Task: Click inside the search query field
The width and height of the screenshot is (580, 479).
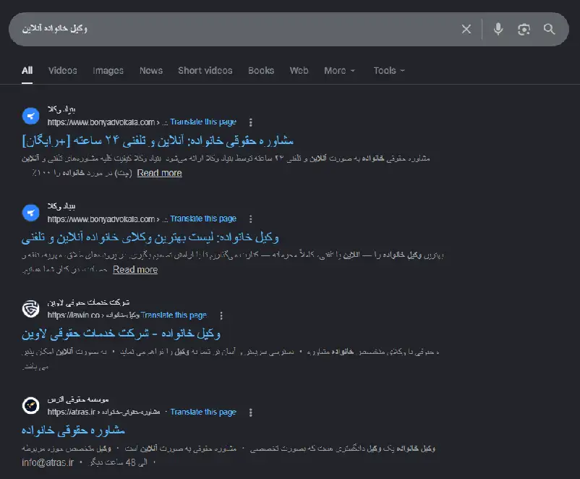Action: pyautogui.click(x=236, y=29)
